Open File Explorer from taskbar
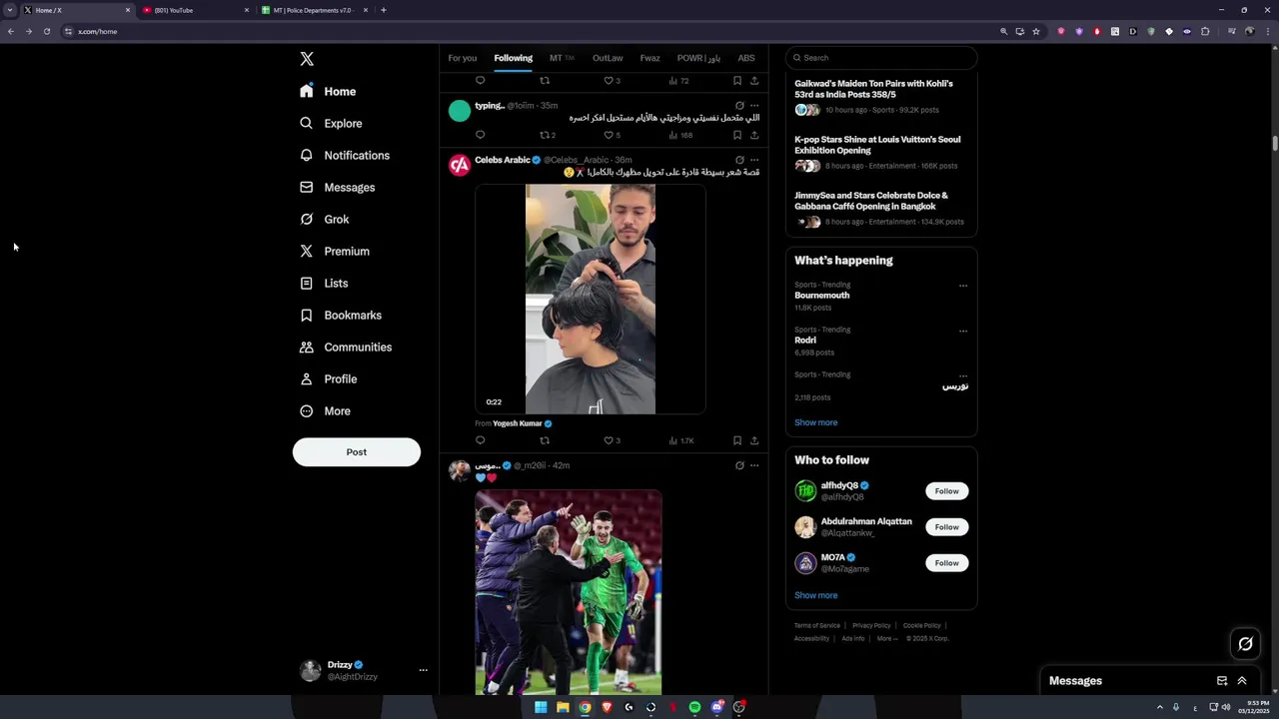1279x719 pixels. pos(563,707)
